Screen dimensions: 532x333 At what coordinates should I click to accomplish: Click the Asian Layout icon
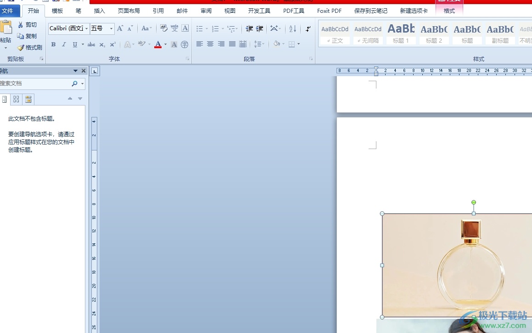[x=274, y=28]
